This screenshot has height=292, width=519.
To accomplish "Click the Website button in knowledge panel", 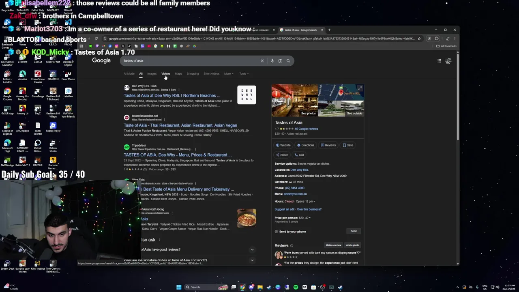I will click(x=283, y=145).
